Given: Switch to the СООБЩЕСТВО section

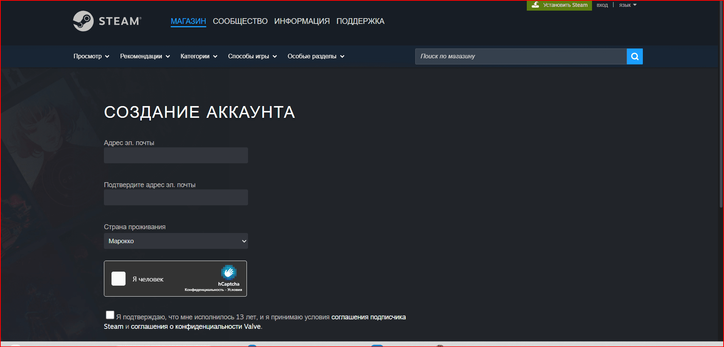Looking at the screenshot, I should pyautogui.click(x=240, y=21).
